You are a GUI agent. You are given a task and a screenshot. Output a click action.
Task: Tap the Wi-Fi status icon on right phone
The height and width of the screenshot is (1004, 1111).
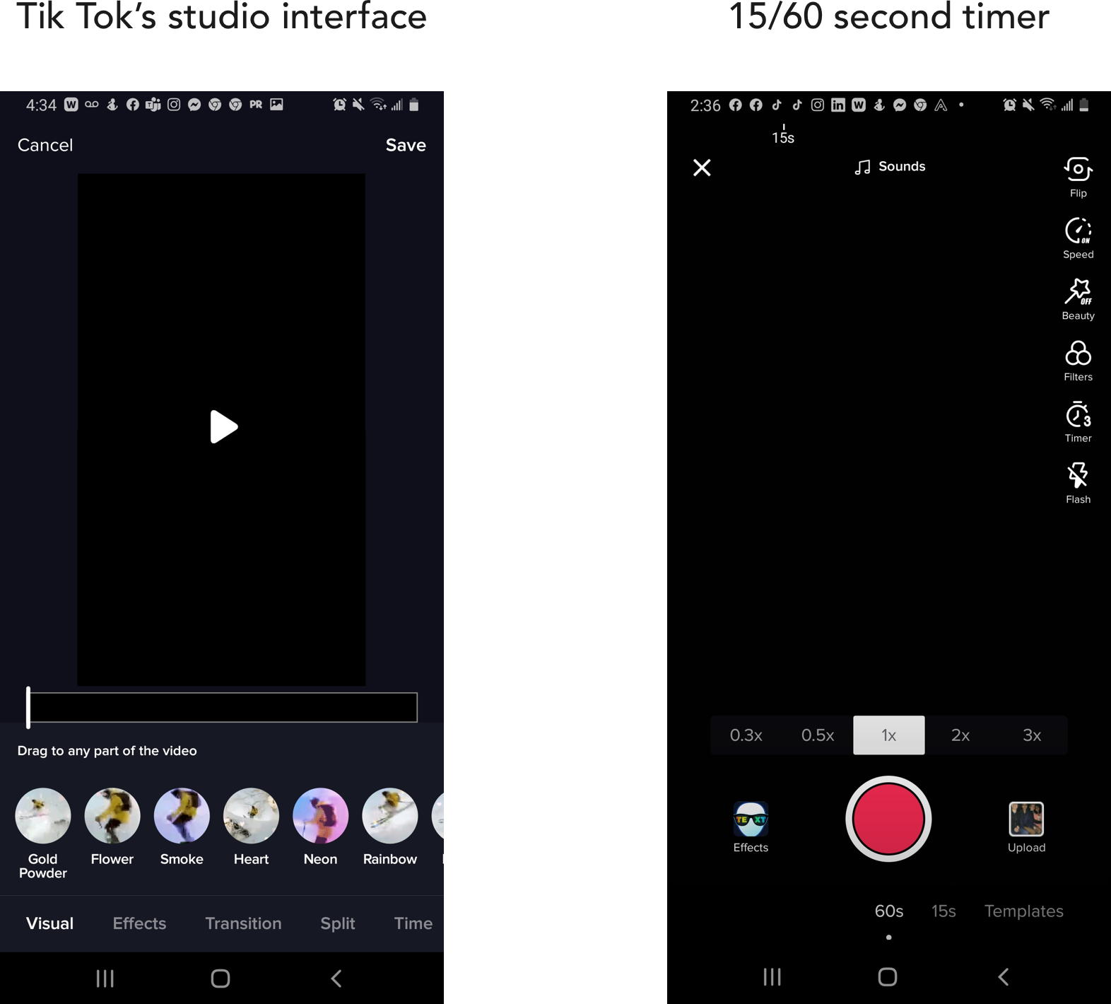coord(1049,105)
